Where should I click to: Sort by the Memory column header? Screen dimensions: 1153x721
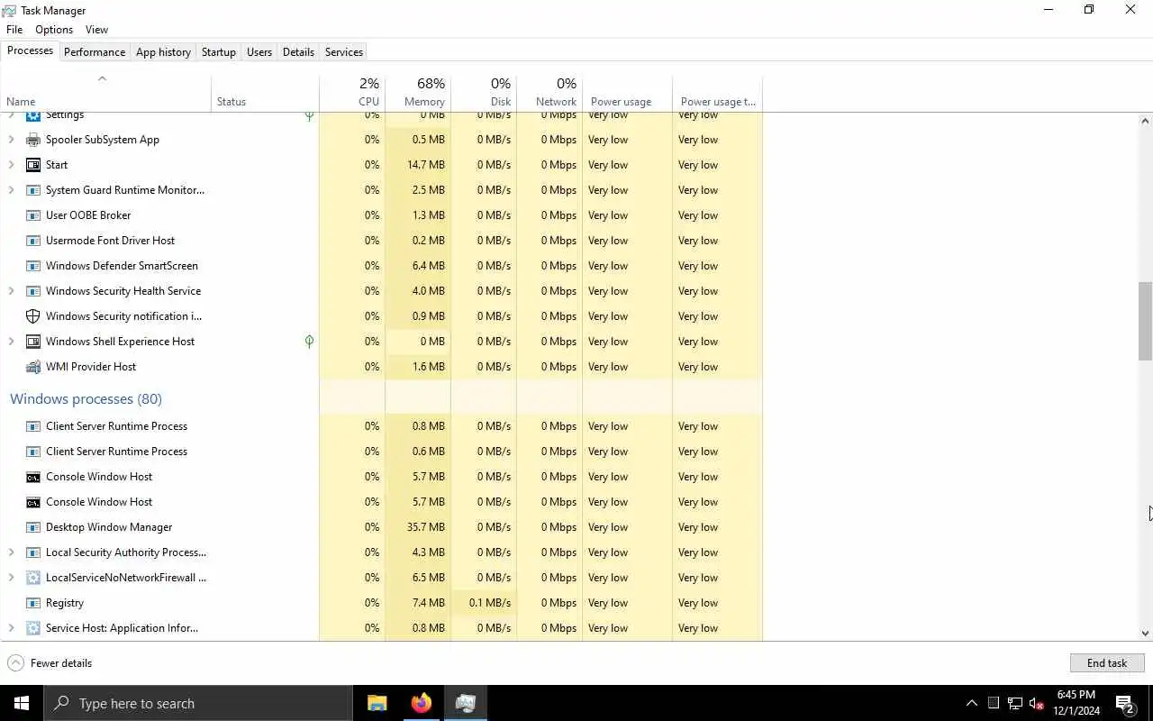(418, 93)
